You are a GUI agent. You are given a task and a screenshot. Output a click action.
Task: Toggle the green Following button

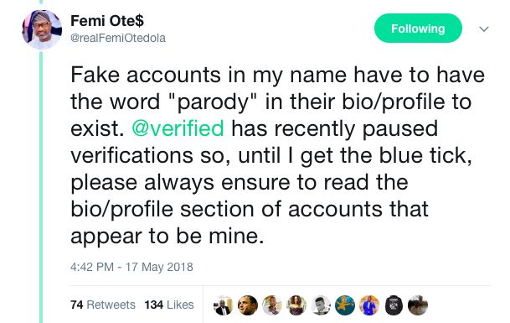[418, 29]
